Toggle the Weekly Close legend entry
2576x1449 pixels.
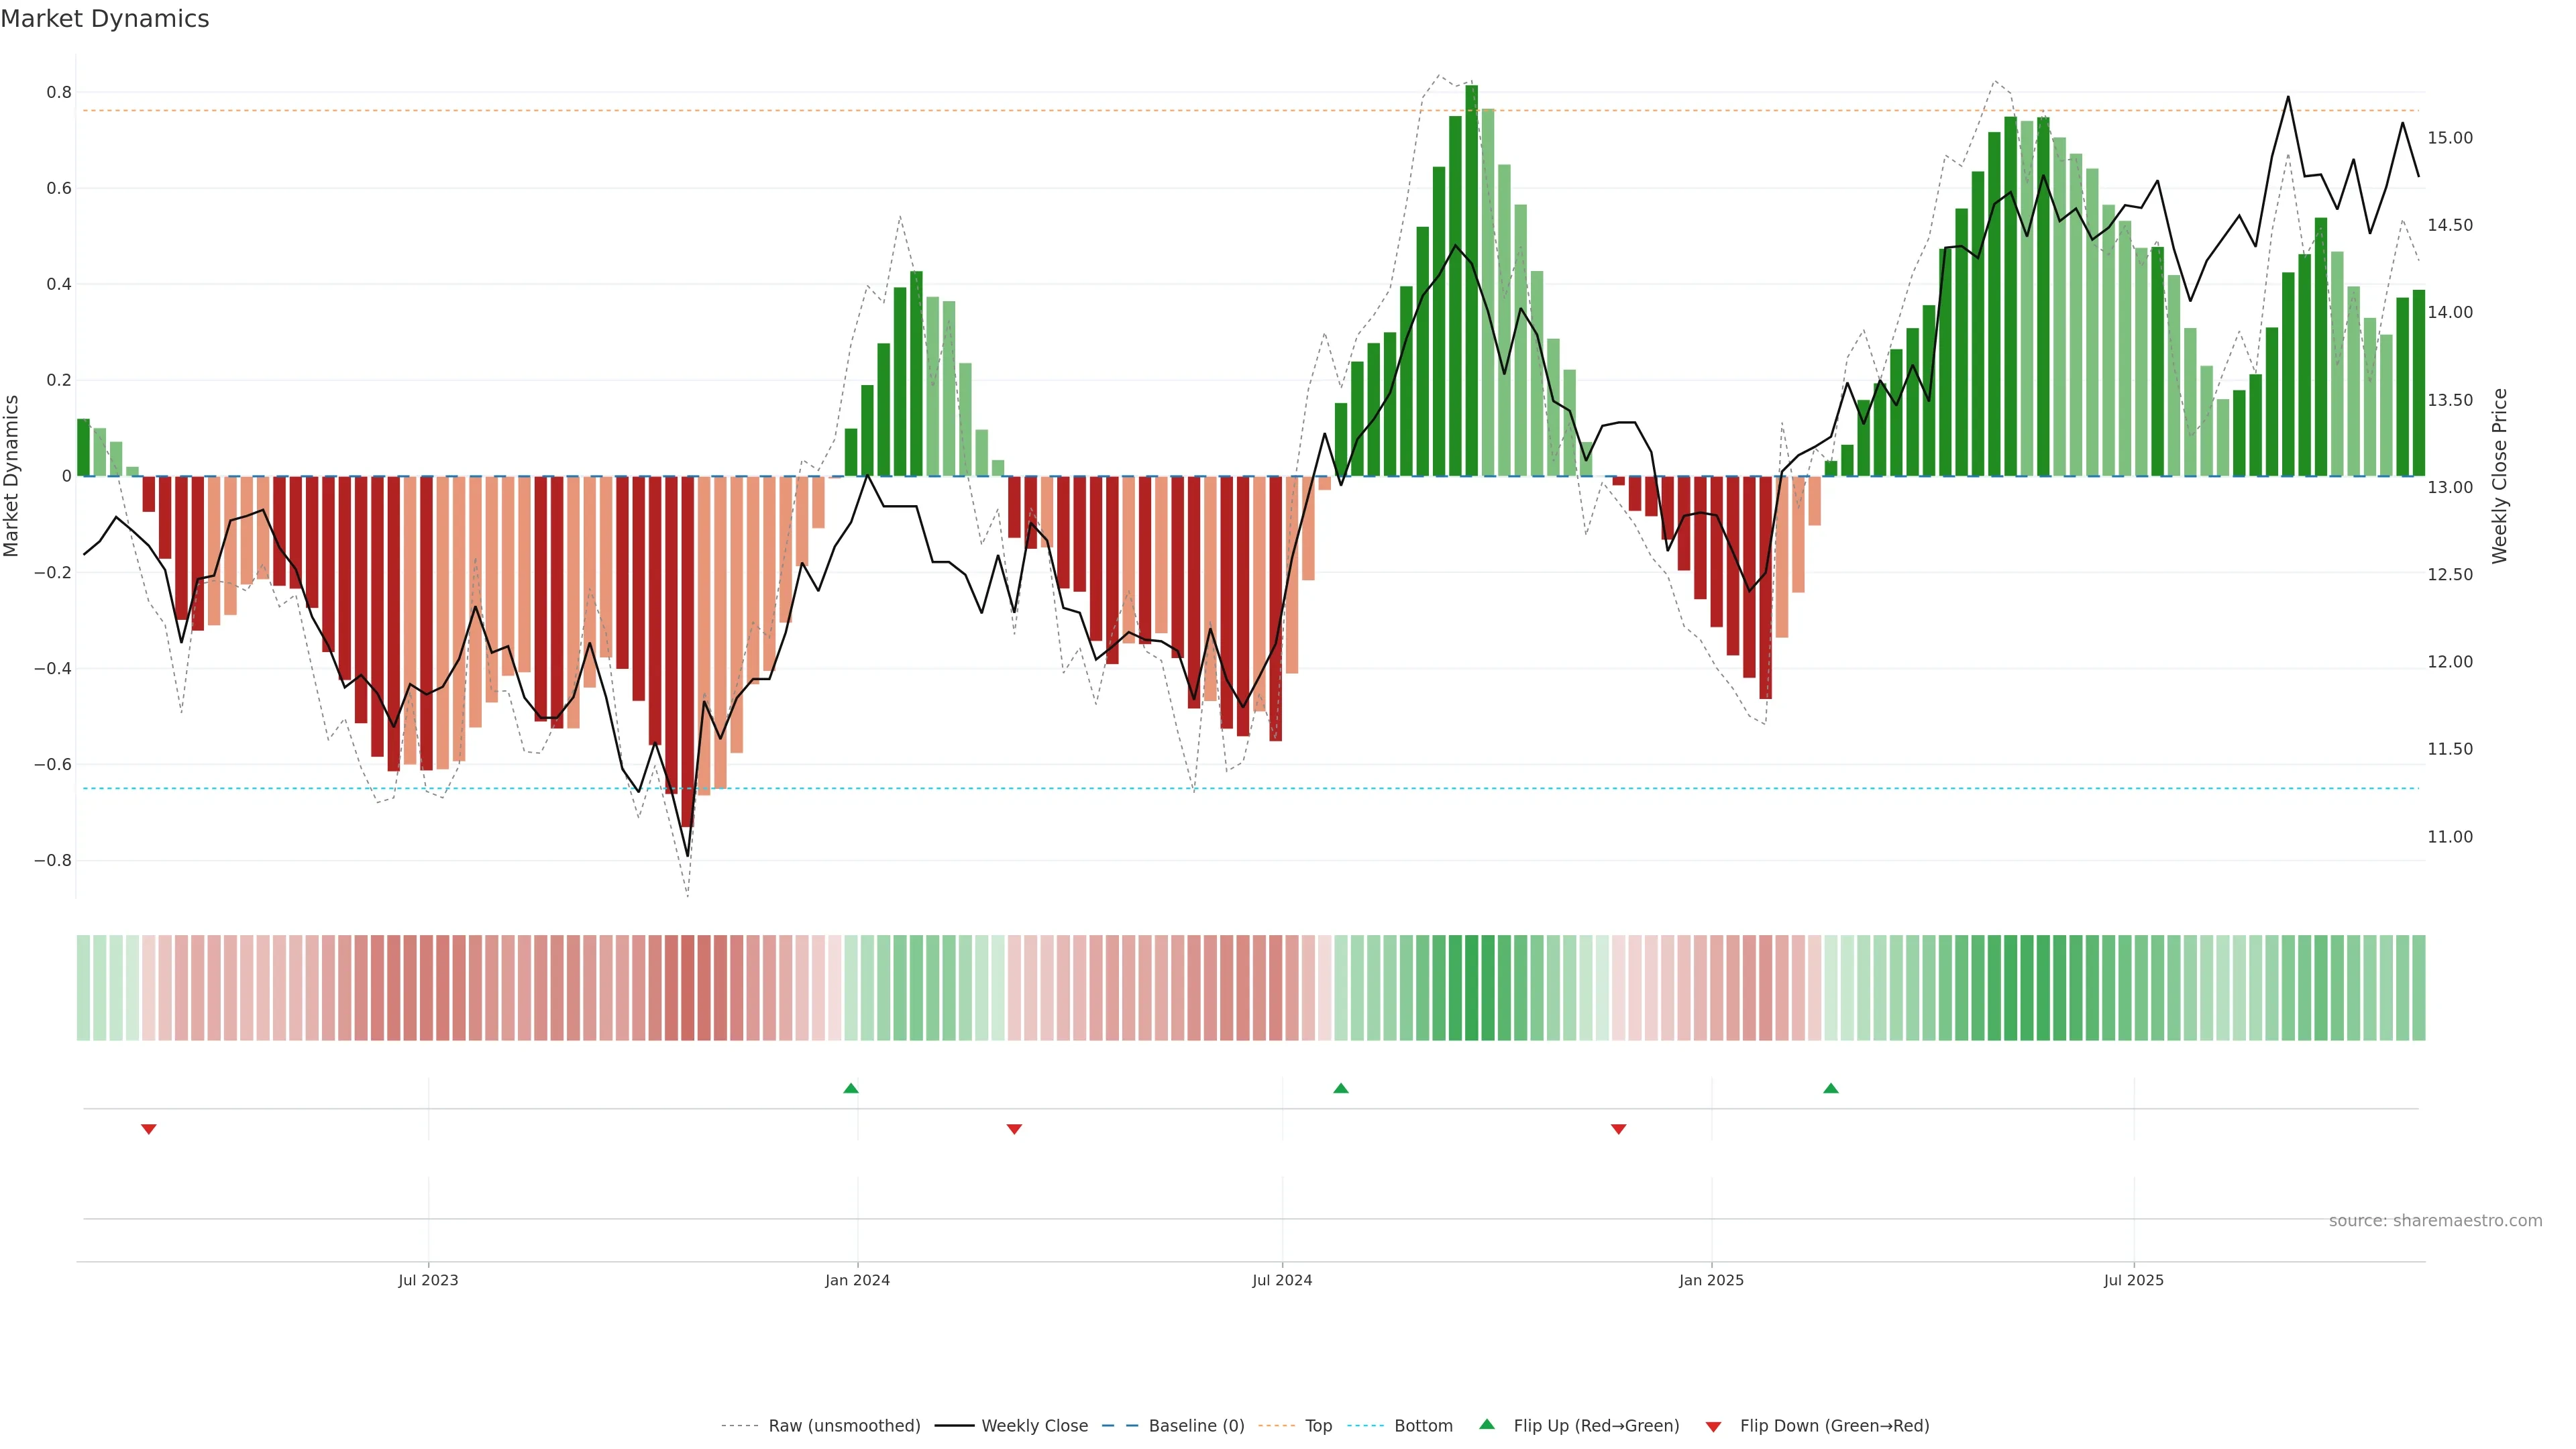pyautogui.click(x=1034, y=1425)
